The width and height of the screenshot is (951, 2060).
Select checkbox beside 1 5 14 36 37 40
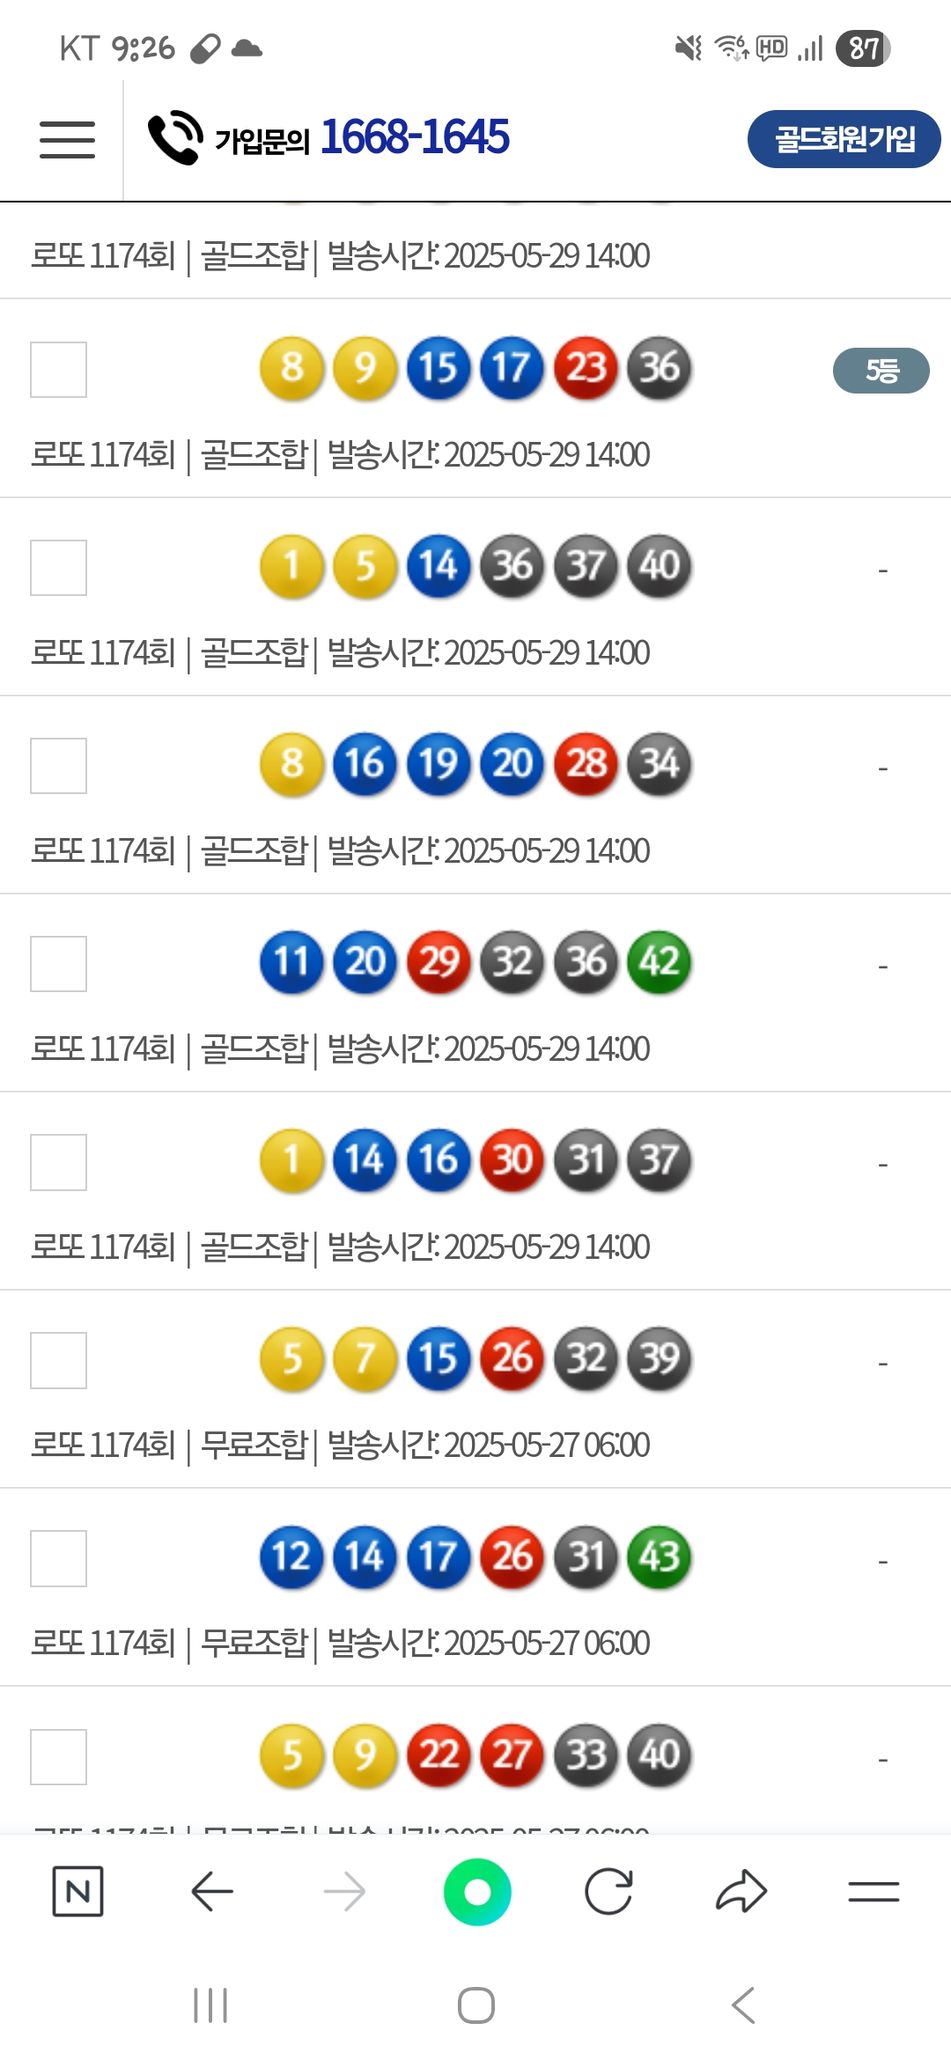[58, 568]
